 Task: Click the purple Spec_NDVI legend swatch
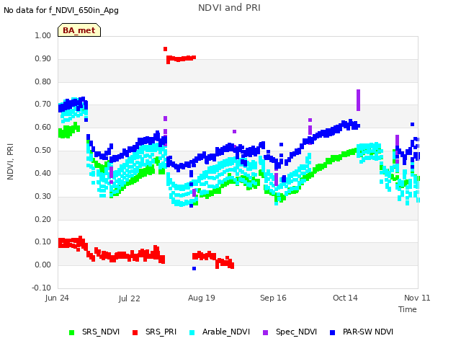(x=265, y=332)
